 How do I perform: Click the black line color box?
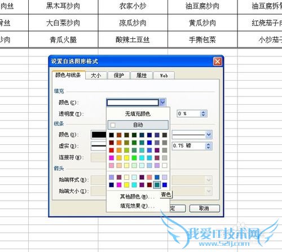coord(99,135)
